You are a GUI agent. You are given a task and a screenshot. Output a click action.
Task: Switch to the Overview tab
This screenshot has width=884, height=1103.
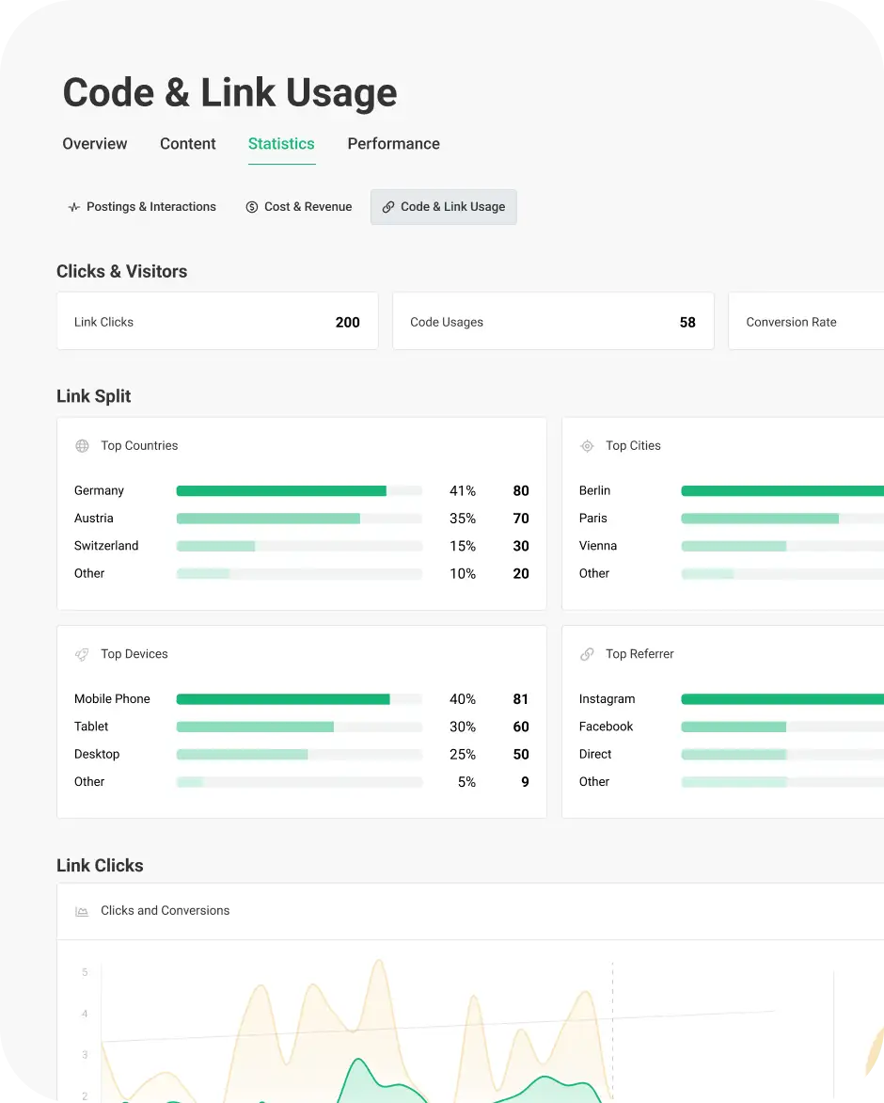94,143
